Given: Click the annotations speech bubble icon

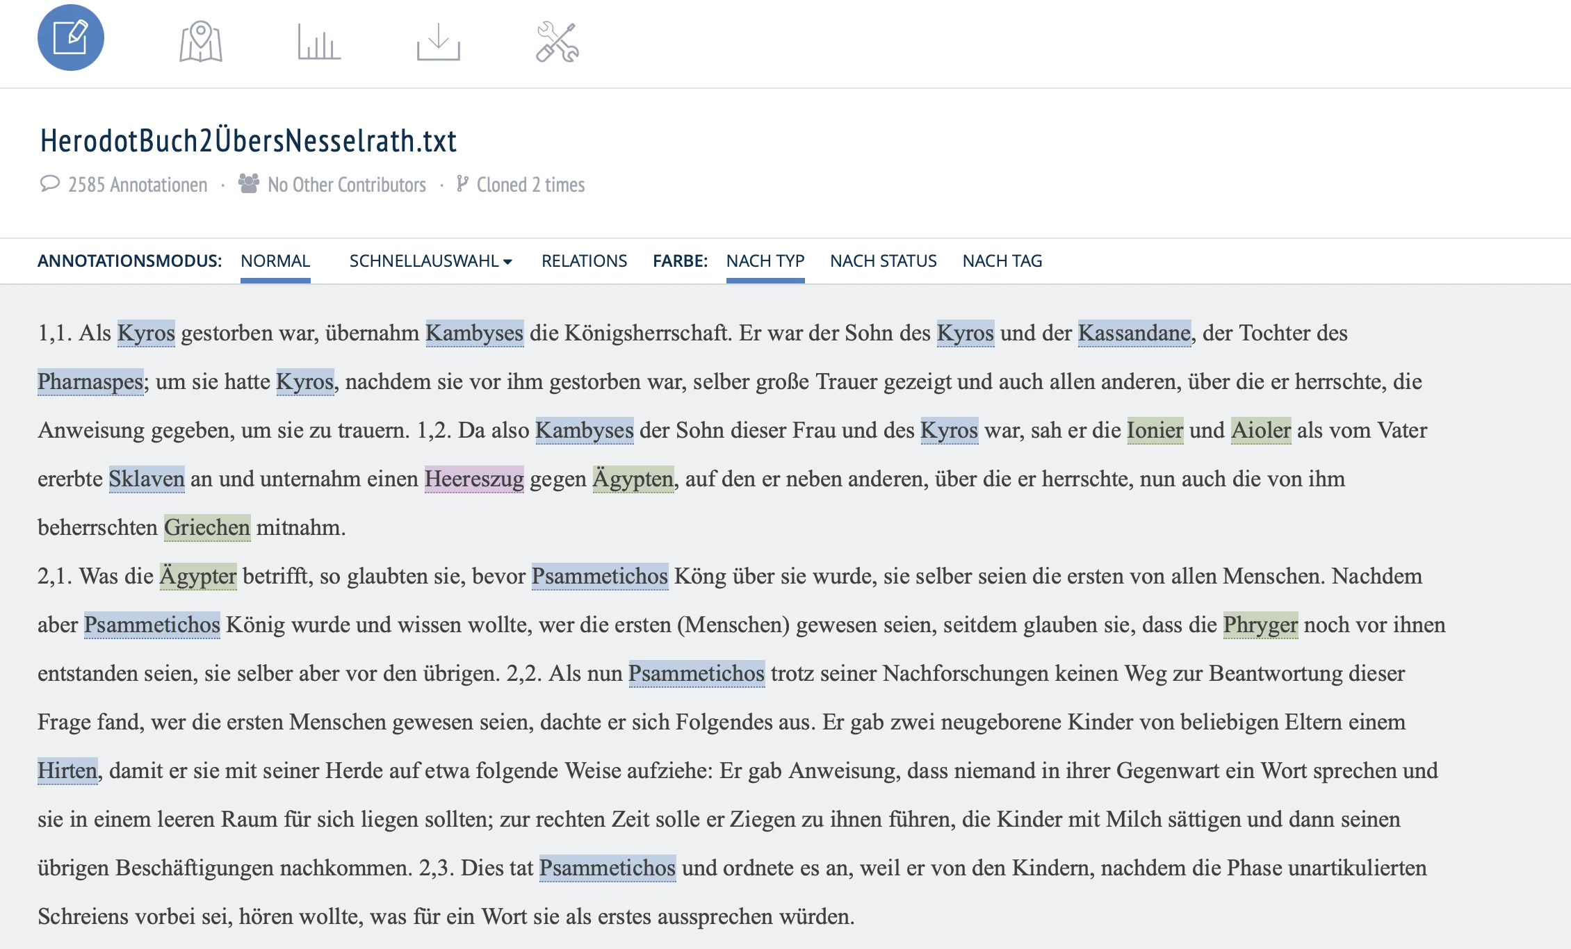Looking at the screenshot, I should [49, 184].
